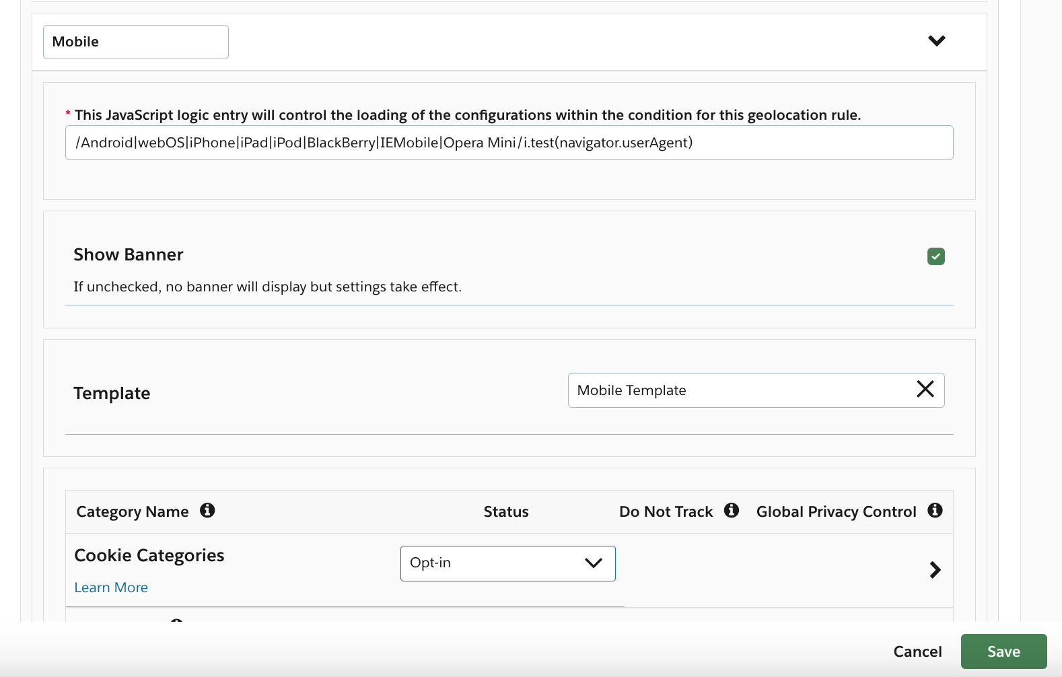Focus the Mobile rule name field
The width and height of the screenshot is (1062, 677).
[x=136, y=42]
